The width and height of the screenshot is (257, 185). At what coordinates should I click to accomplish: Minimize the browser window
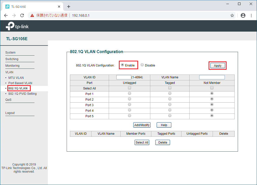tap(228, 4)
